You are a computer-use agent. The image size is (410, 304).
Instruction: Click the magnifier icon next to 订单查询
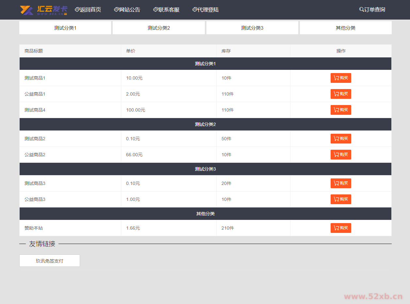click(361, 10)
